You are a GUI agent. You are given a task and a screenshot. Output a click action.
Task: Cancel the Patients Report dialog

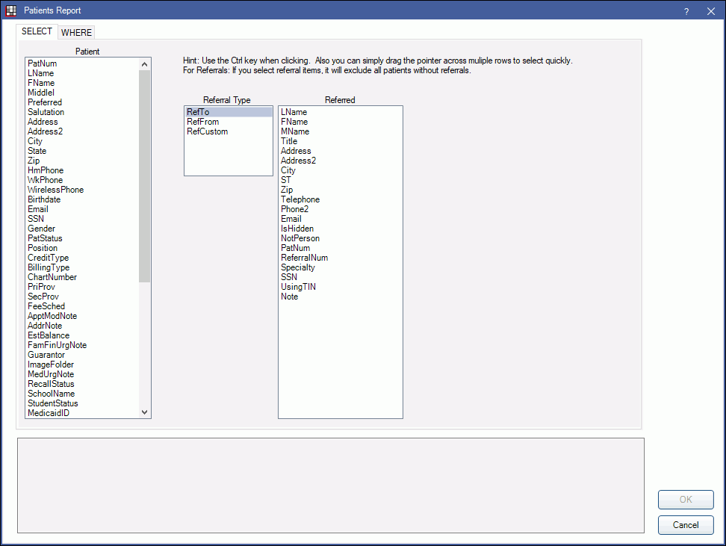pos(686,524)
